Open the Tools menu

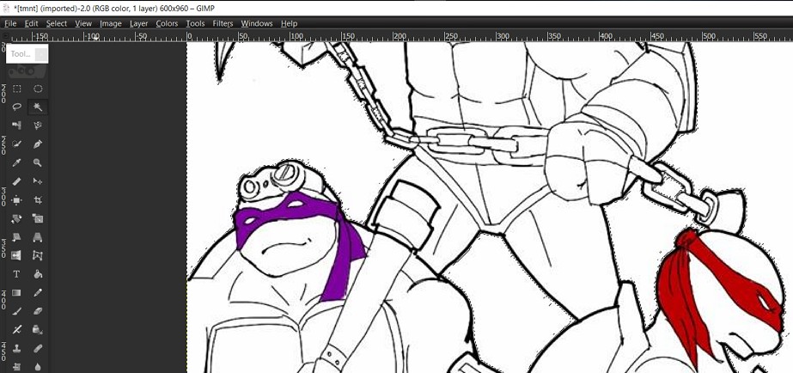[195, 23]
